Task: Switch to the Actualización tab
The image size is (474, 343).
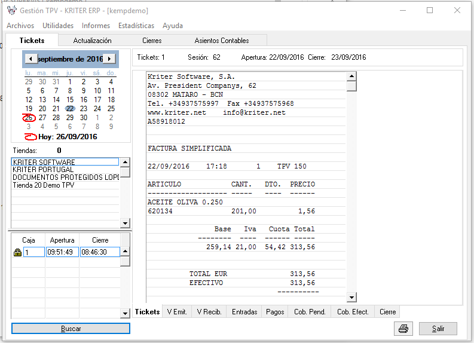Action: 93,41
